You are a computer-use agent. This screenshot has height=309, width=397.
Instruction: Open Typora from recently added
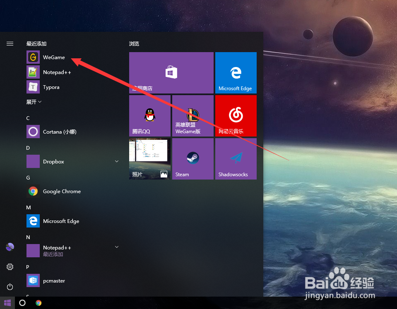tap(72, 87)
